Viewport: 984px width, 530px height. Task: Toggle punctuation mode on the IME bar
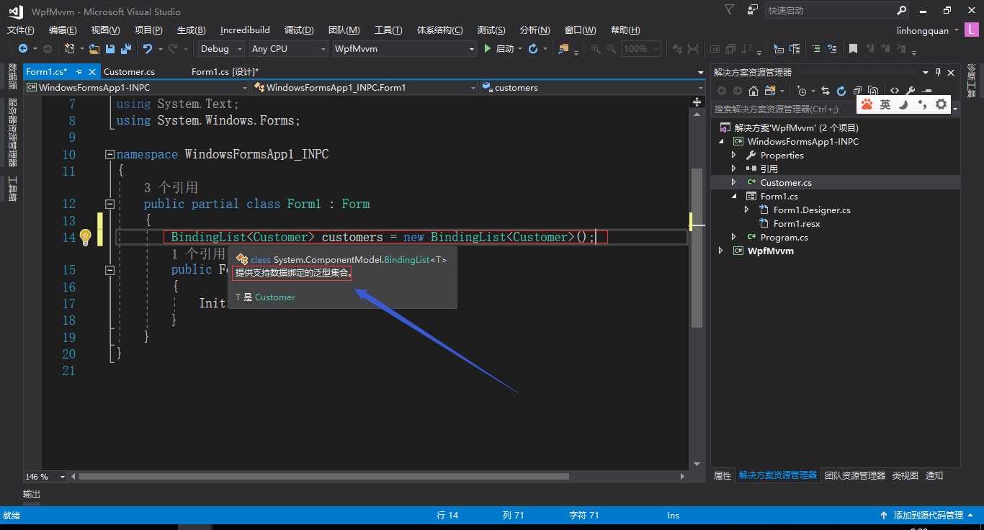922,105
